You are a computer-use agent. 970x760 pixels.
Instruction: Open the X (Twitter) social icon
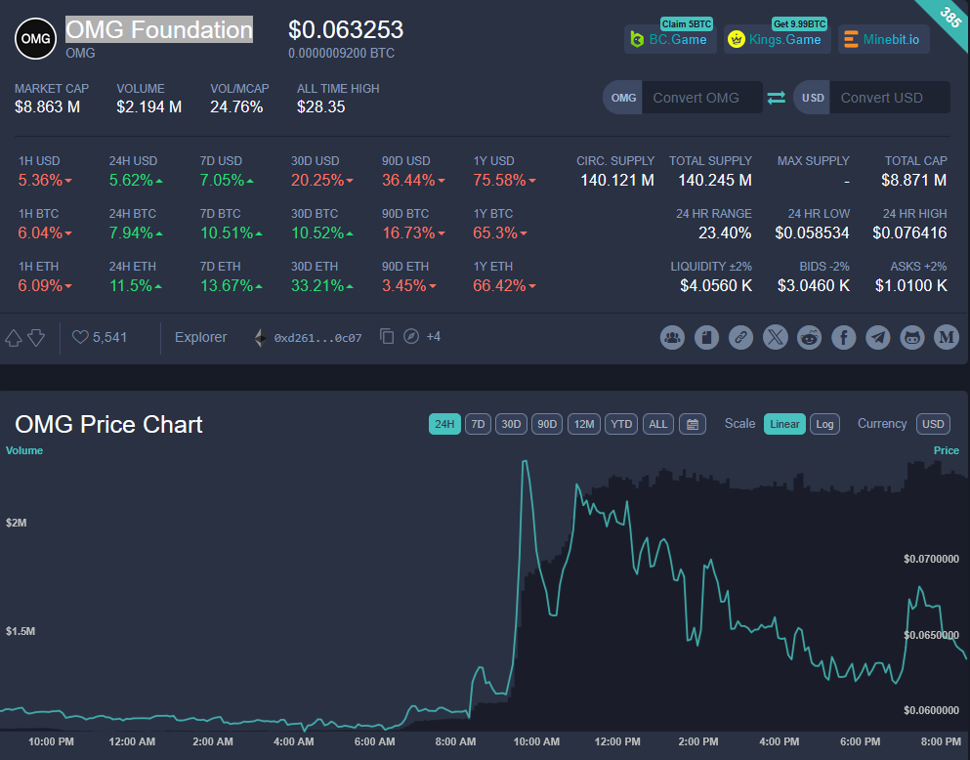pyautogui.click(x=776, y=338)
